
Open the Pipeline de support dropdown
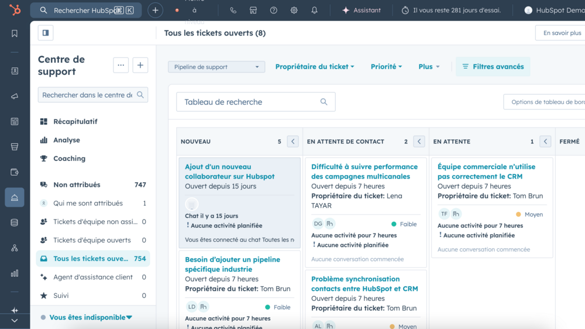pyautogui.click(x=216, y=67)
